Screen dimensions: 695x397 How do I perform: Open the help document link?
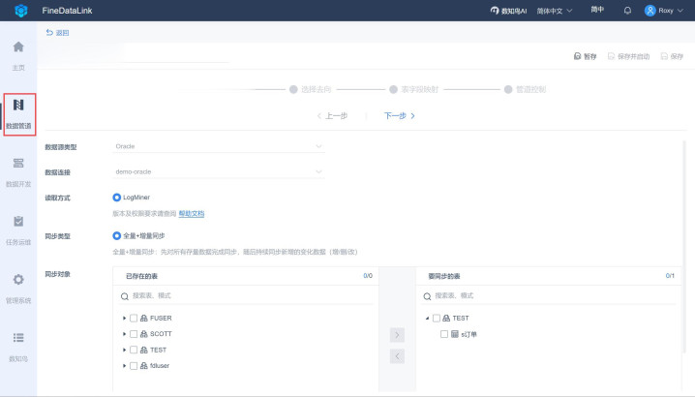(192, 214)
